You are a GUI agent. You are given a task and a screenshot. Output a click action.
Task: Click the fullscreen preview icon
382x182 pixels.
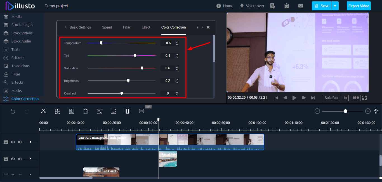364,98
